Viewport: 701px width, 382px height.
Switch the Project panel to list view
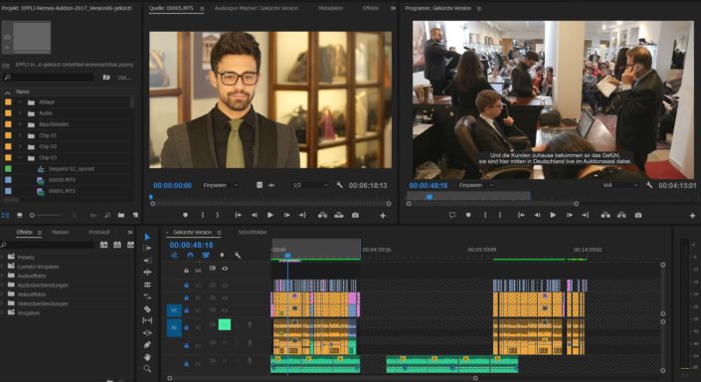[5, 215]
